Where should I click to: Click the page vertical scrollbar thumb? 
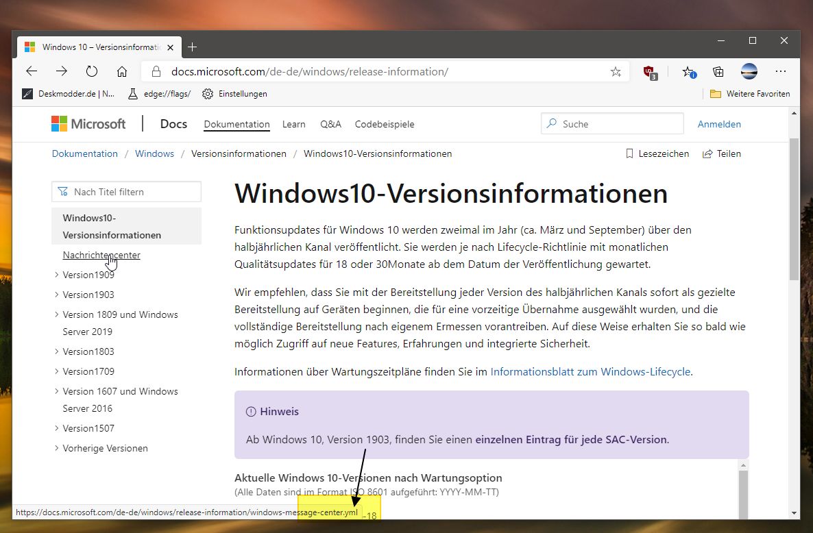tap(794, 209)
